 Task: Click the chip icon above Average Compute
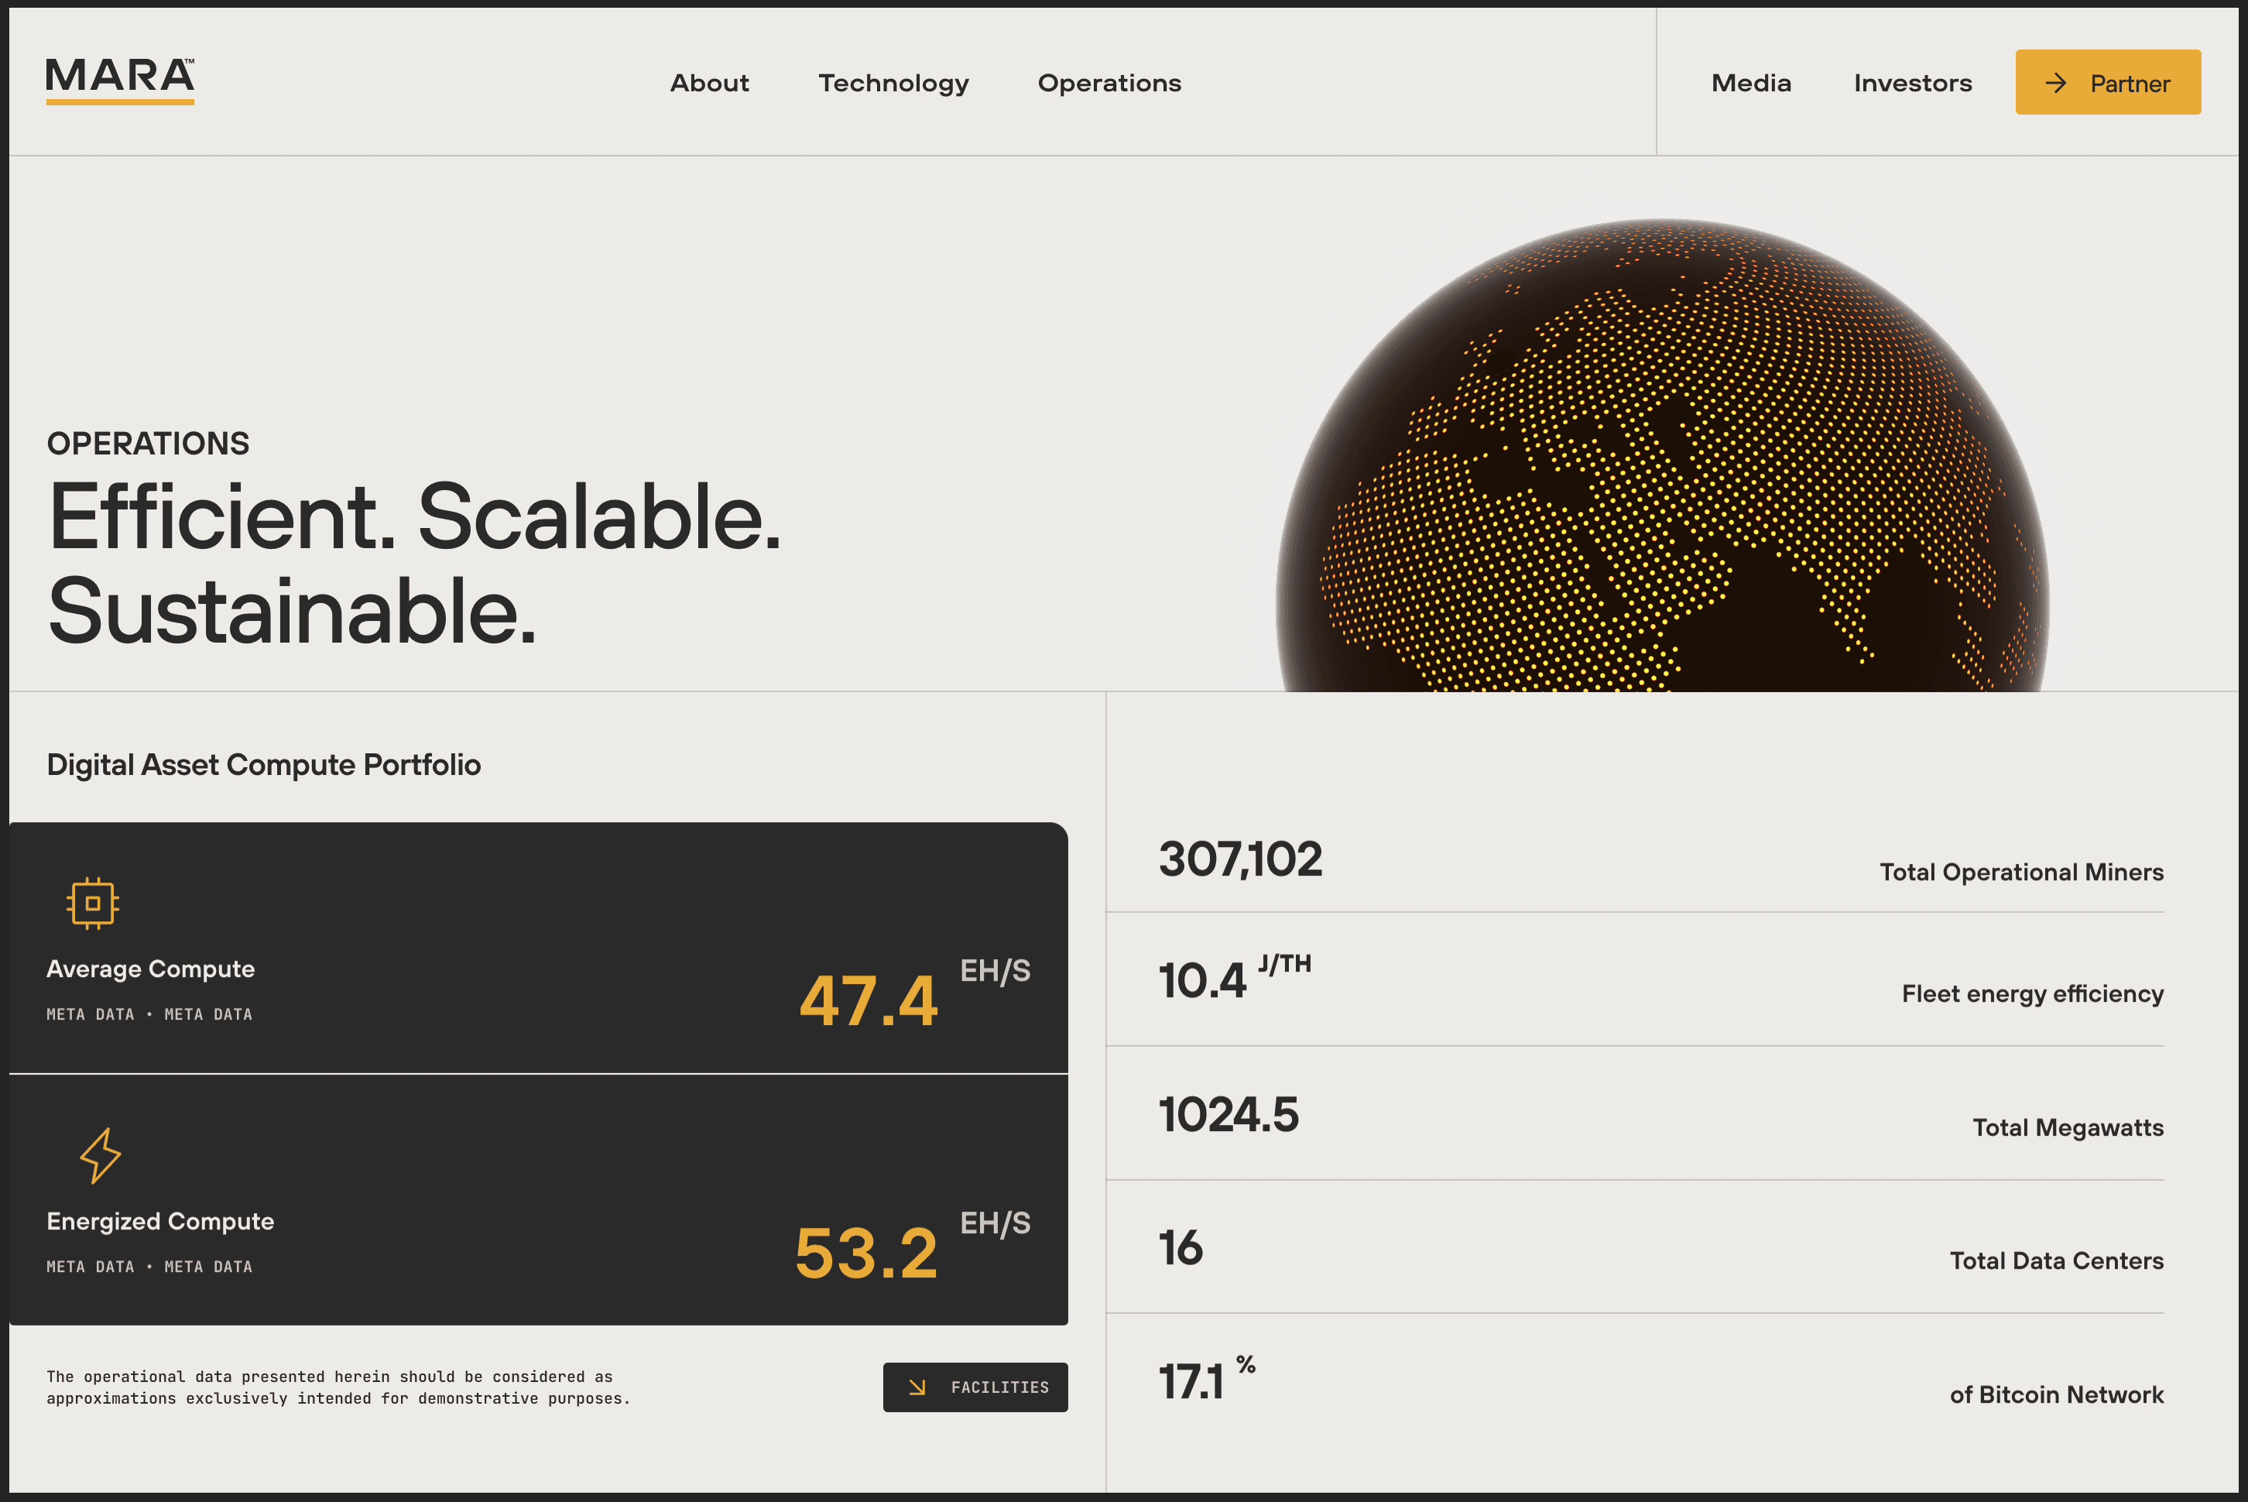coord(93,902)
